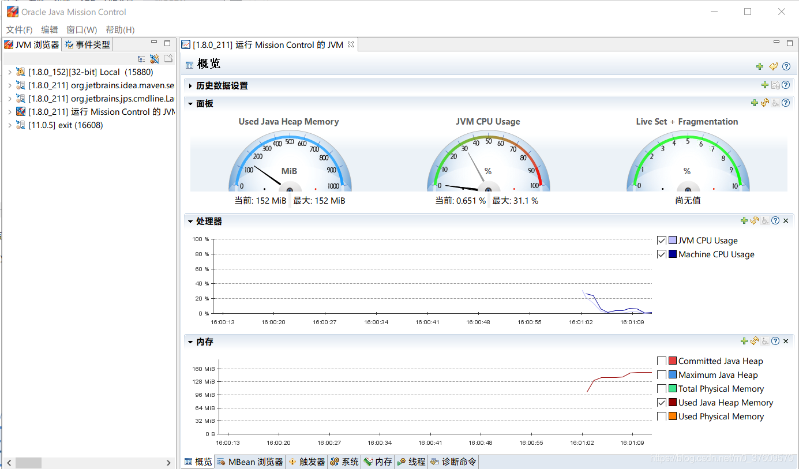
Task: Open help for the 内存 section
Action: click(x=775, y=341)
